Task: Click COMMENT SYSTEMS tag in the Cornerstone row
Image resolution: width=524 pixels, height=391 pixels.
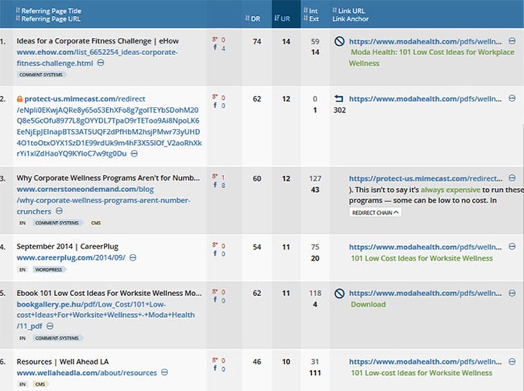Action: pyautogui.click(x=57, y=223)
